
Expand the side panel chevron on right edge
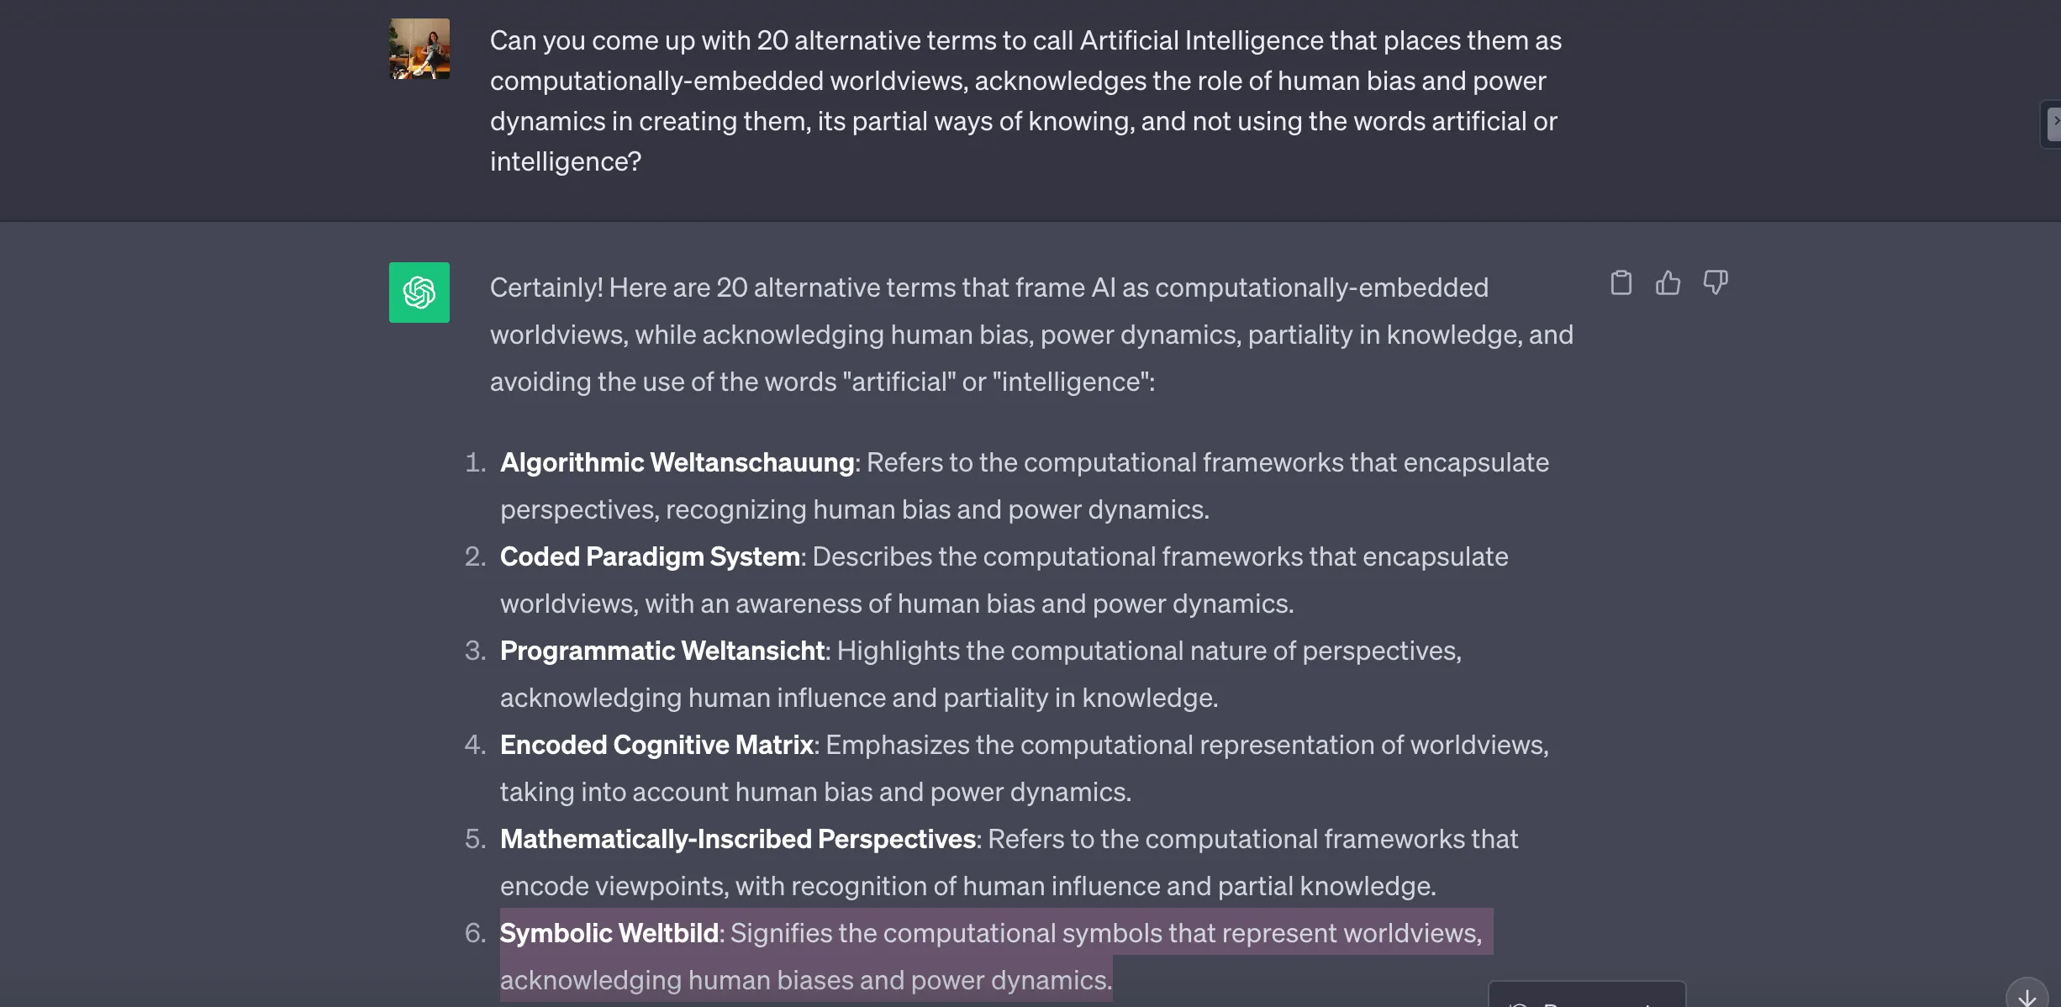pyautogui.click(x=2054, y=123)
